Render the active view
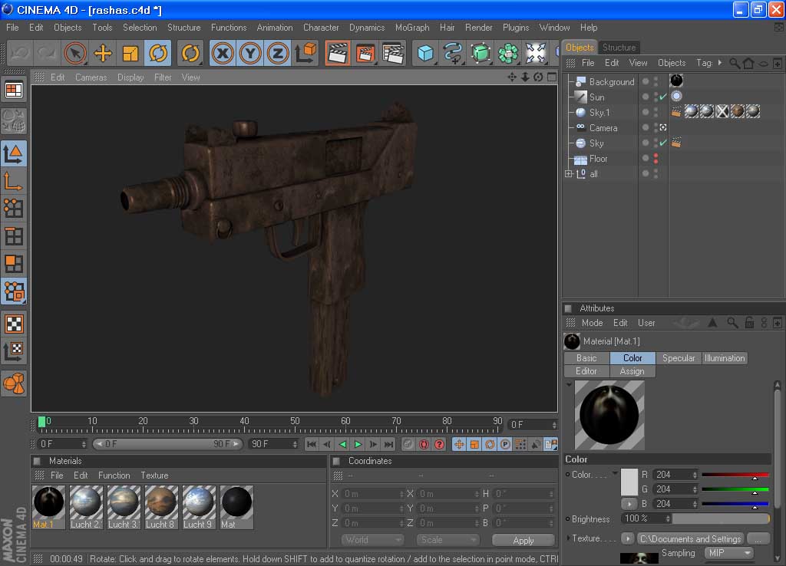Screen dimensions: 786x566 (338, 53)
